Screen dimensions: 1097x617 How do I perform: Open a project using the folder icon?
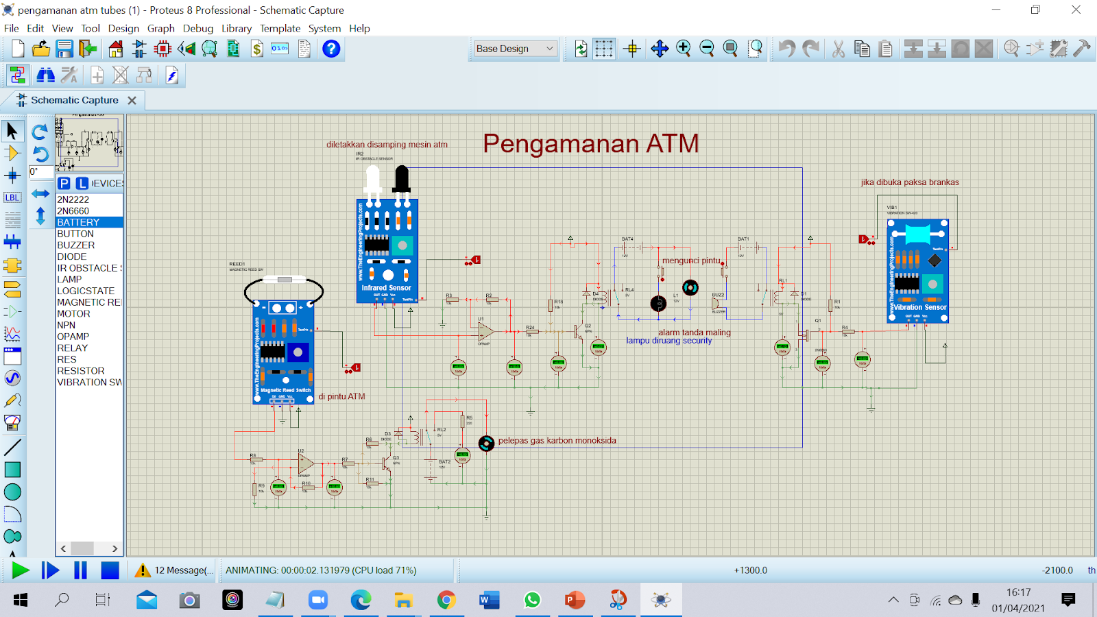coord(41,49)
